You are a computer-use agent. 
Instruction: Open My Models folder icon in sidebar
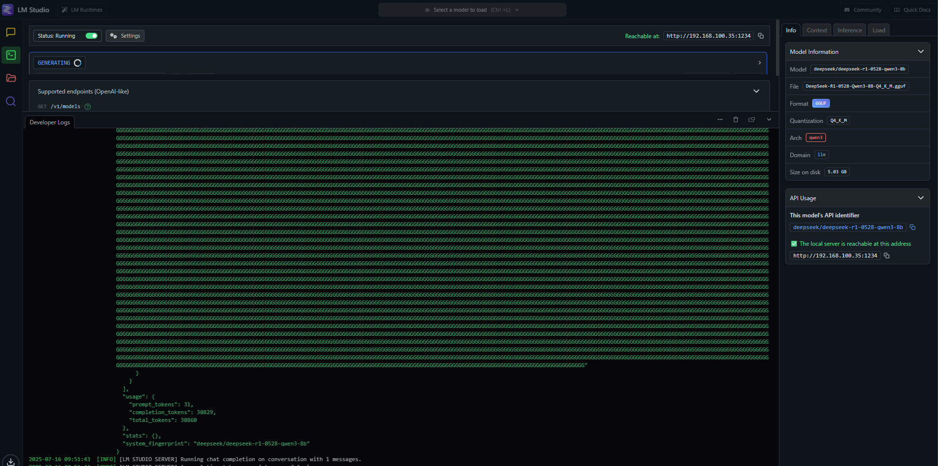tap(11, 78)
